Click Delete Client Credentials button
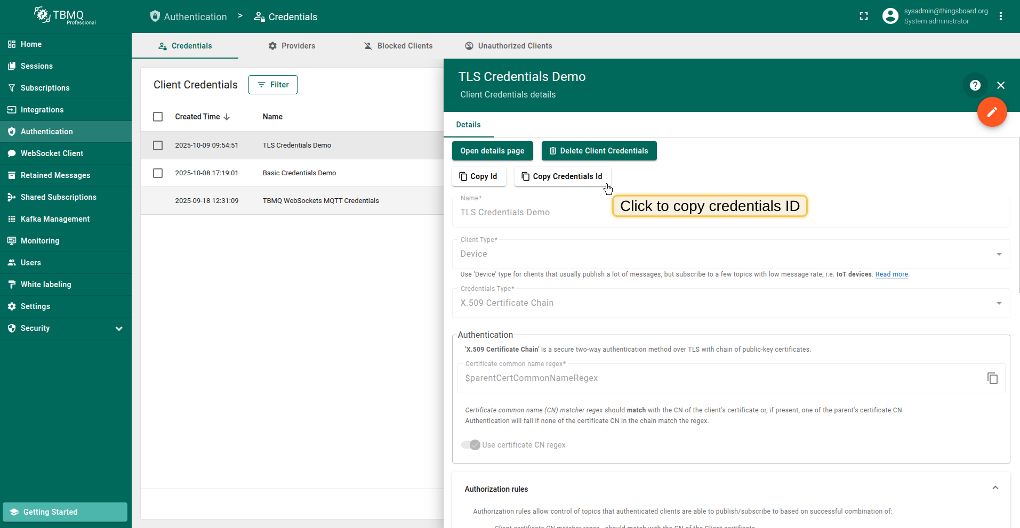Screen dimensions: 1020x528 pyautogui.click(x=599, y=151)
